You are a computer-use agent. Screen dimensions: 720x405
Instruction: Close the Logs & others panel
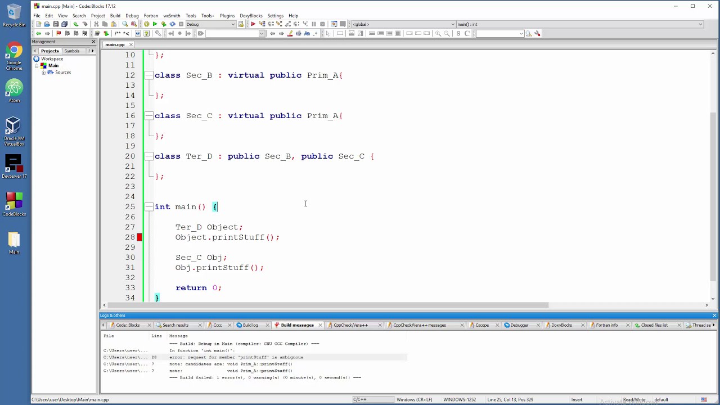pos(714,316)
